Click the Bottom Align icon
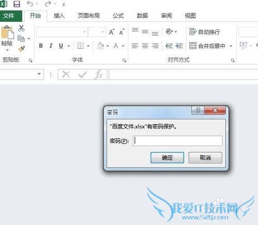The height and width of the screenshot is (225, 258). coord(155,34)
